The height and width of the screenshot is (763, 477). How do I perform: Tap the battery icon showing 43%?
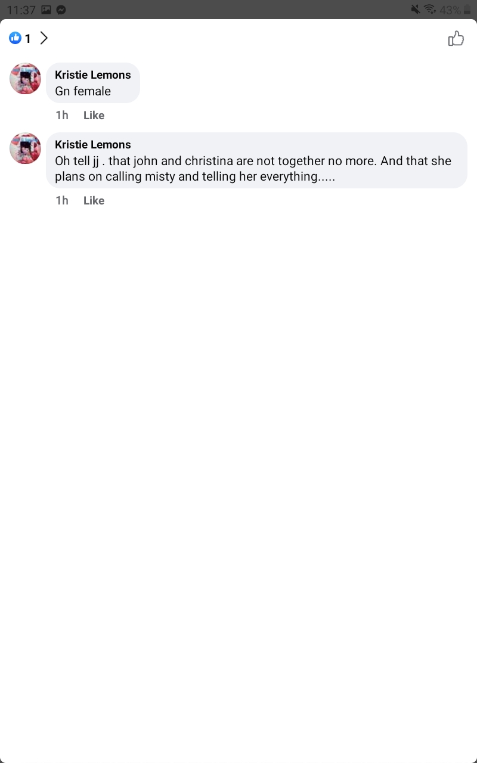pos(467,10)
